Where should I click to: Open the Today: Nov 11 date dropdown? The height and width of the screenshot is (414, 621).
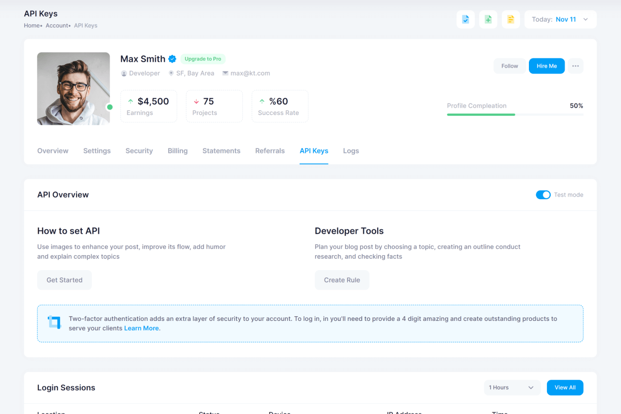point(560,20)
